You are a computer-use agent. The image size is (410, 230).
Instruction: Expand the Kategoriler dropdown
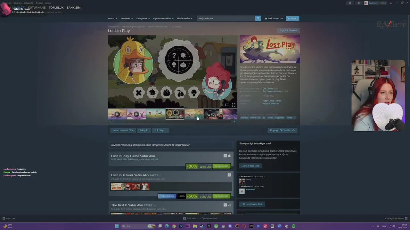coord(143,19)
